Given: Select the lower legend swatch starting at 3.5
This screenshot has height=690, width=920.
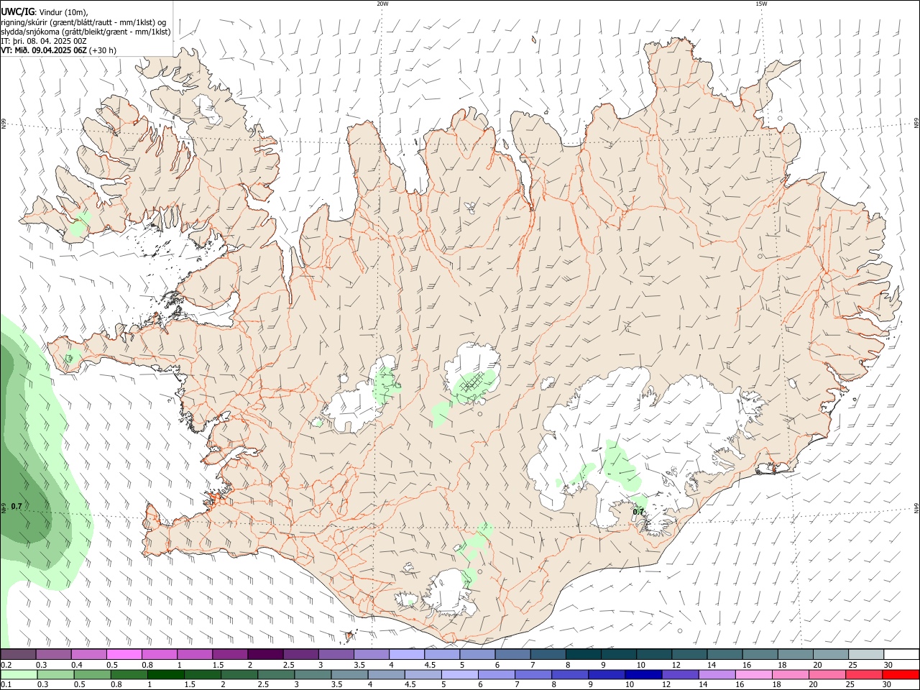Looking at the screenshot, I should pyautogui.click(x=350, y=675).
